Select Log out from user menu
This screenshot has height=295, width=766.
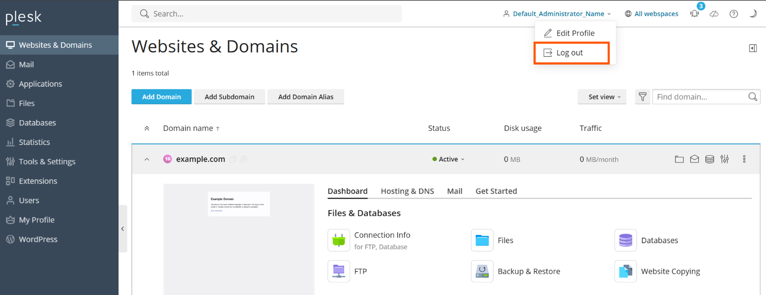pyautogui.click(x=570, y=53)
